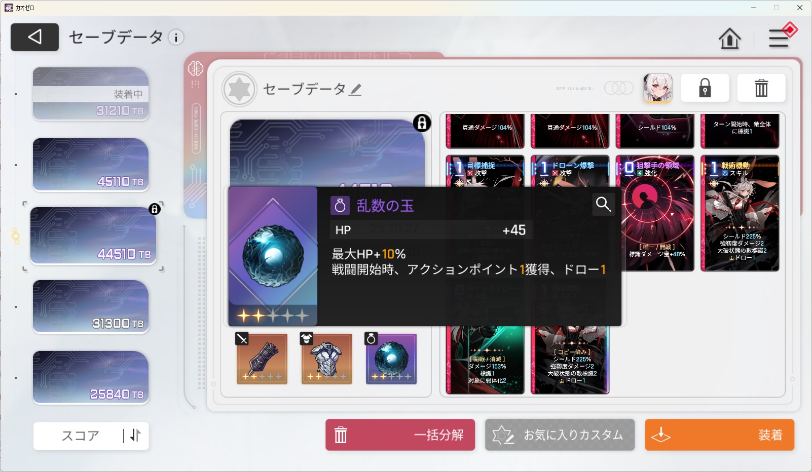The width and height of the screenshot is (812, 472).
Task: Click the orange 装着 equip button
Action: 719,435
